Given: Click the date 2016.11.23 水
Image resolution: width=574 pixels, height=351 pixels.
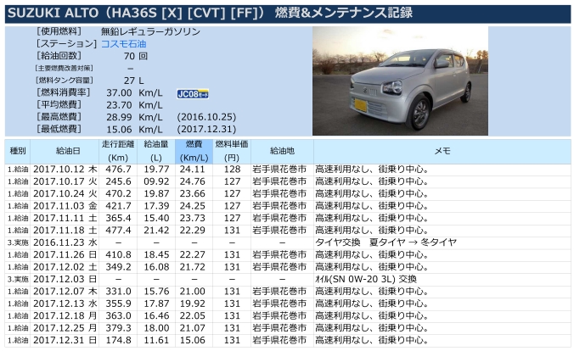Looking at the screenshot, I should click(65, 242).
